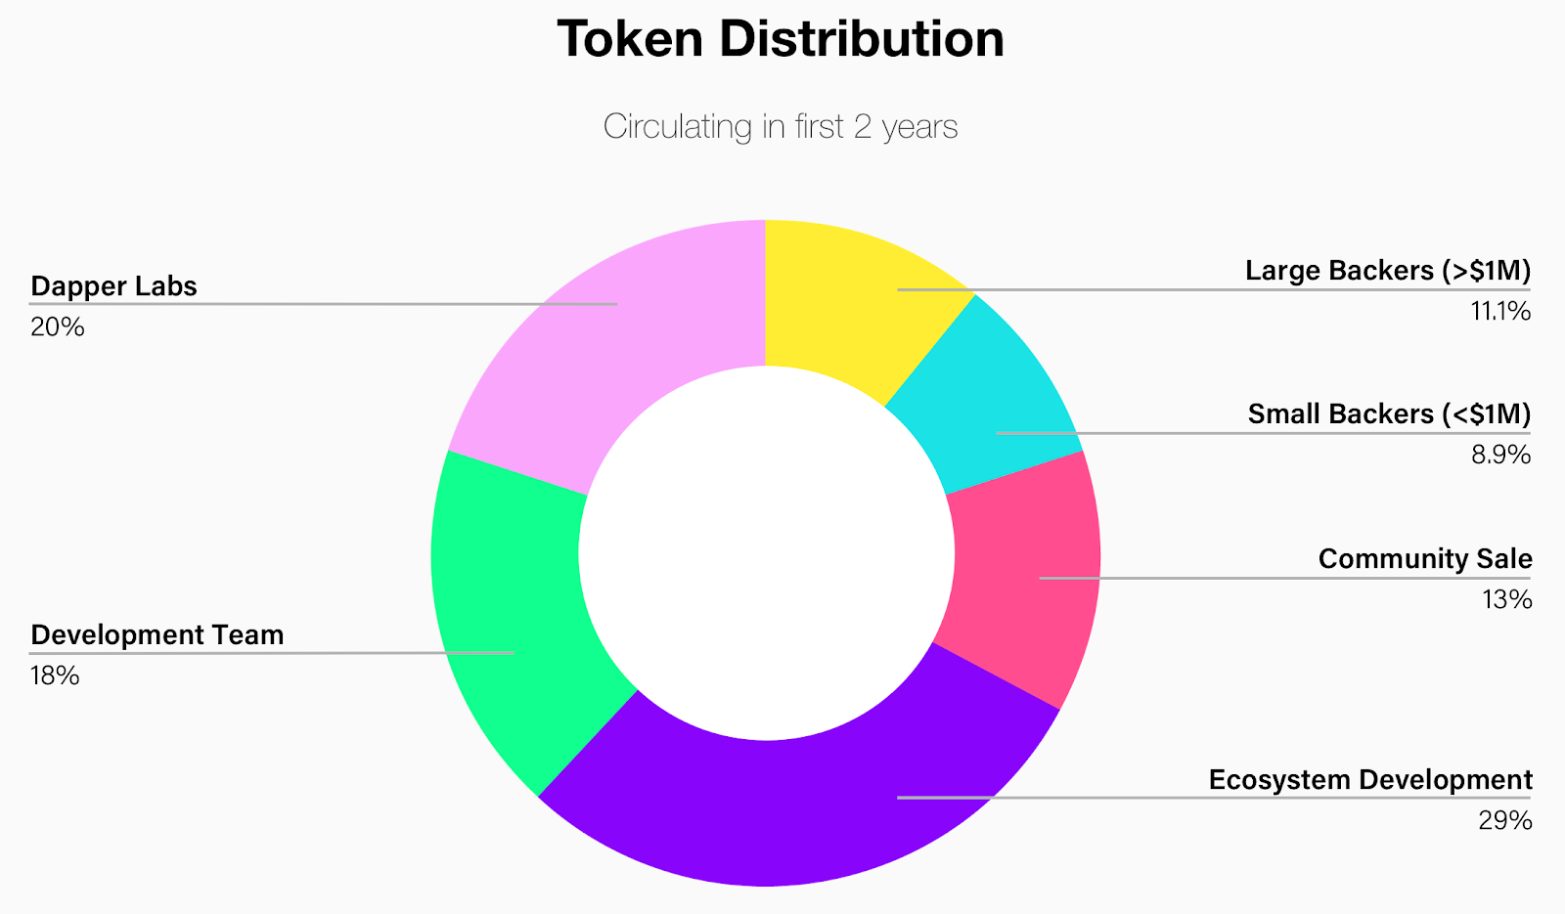Image resolution: width=1565 pixels, height=914 pixels.
Task: Click the 'Circulating in first 2 years' subtitle
Action: (781, 126)
